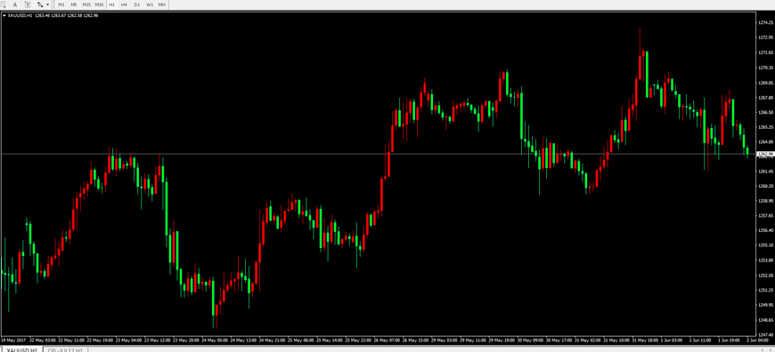The width and height of the screenshot is (775, 352).
Task: Click the 1260.20 price axis label
Action: point(765,186)
